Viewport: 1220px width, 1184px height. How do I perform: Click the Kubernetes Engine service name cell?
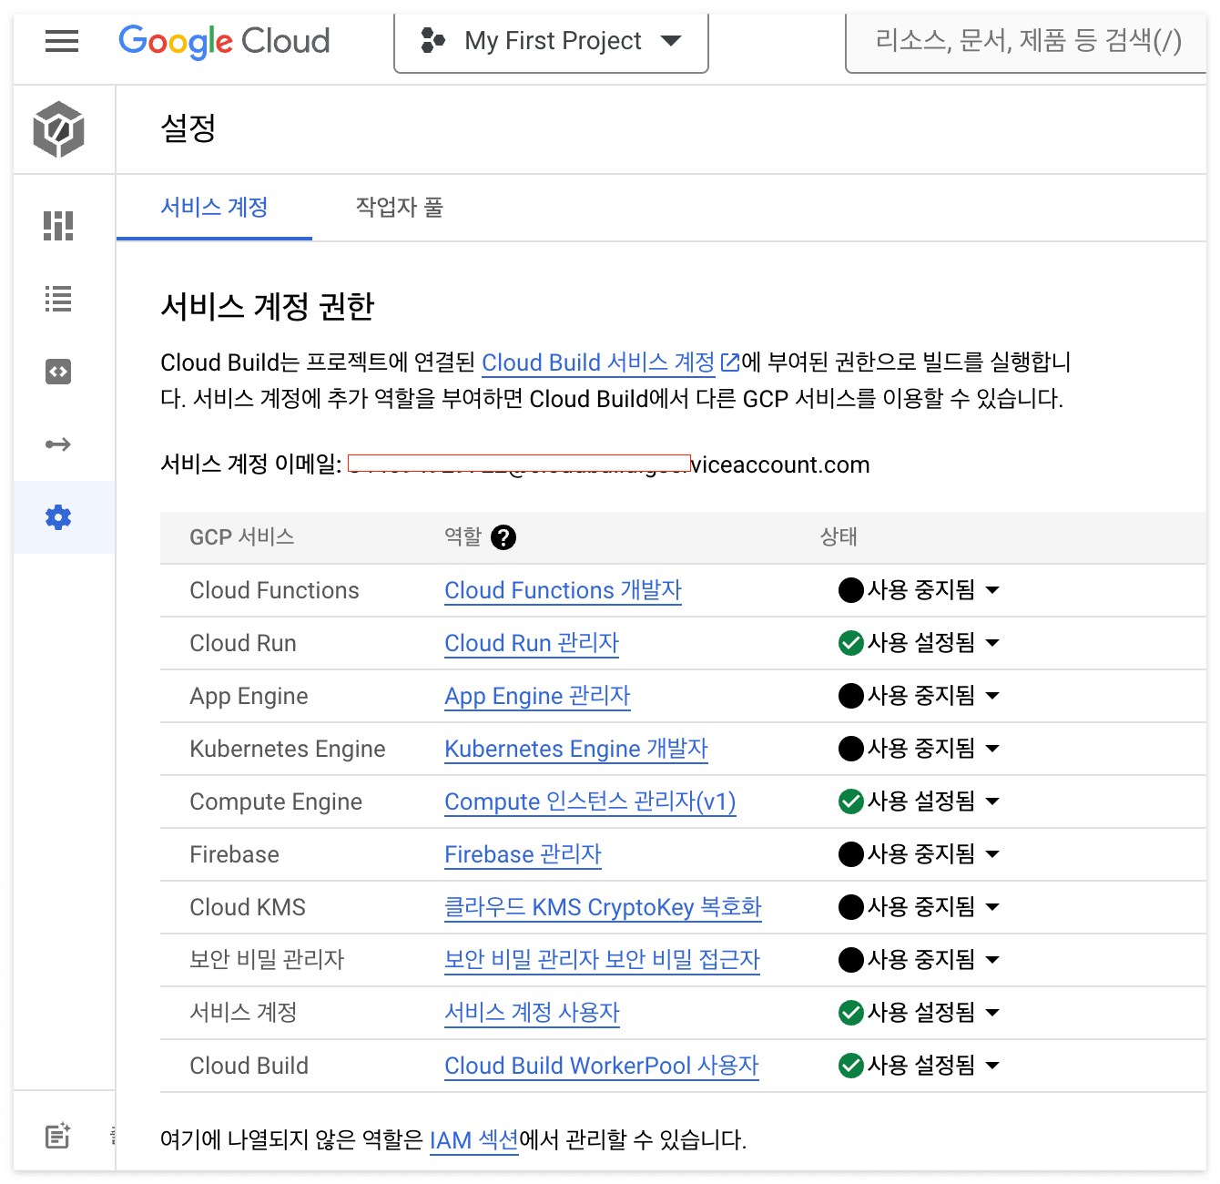pos(288,749)
